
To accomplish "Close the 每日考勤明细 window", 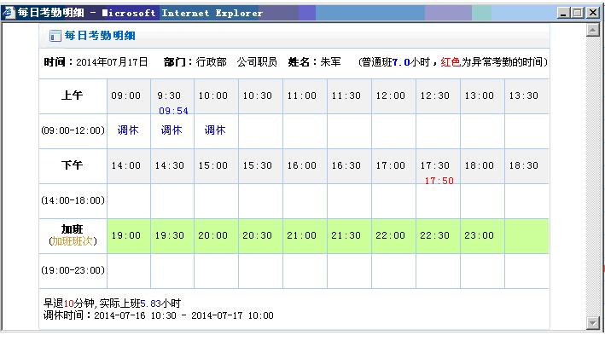I will tap(593, 13).
